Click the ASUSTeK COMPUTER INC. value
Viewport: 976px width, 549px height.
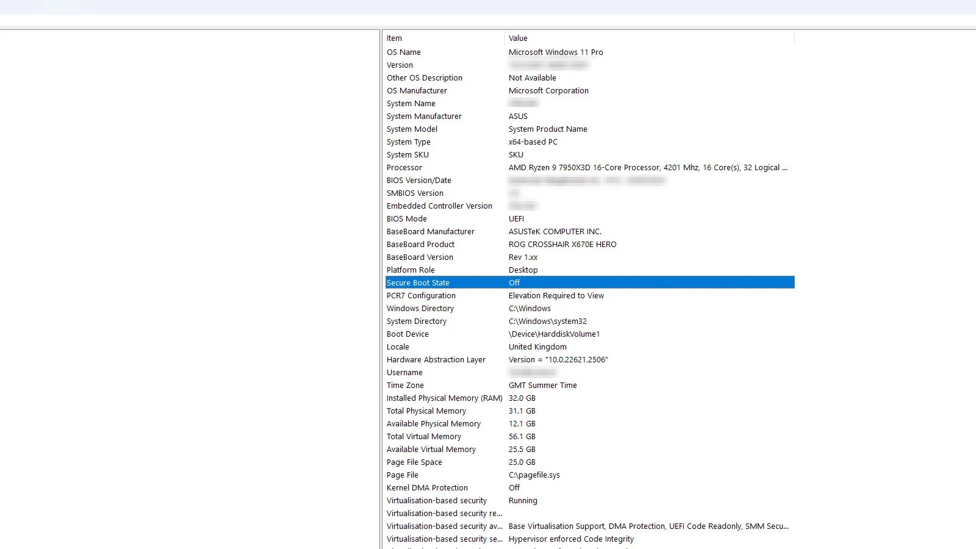[555, 231]
